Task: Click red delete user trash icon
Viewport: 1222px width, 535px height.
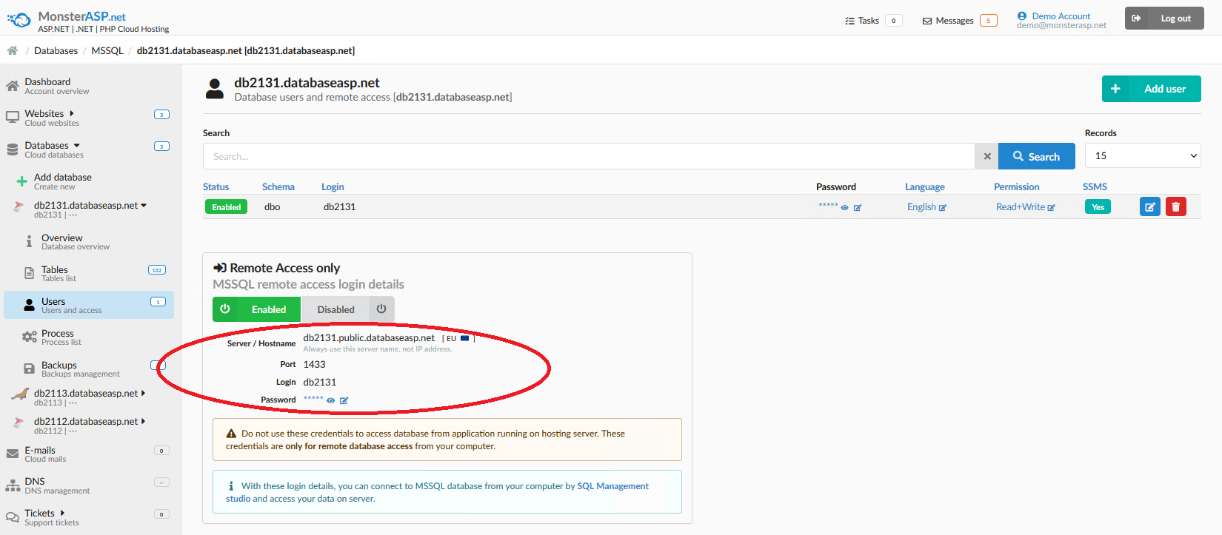Action: (1176, 207)
